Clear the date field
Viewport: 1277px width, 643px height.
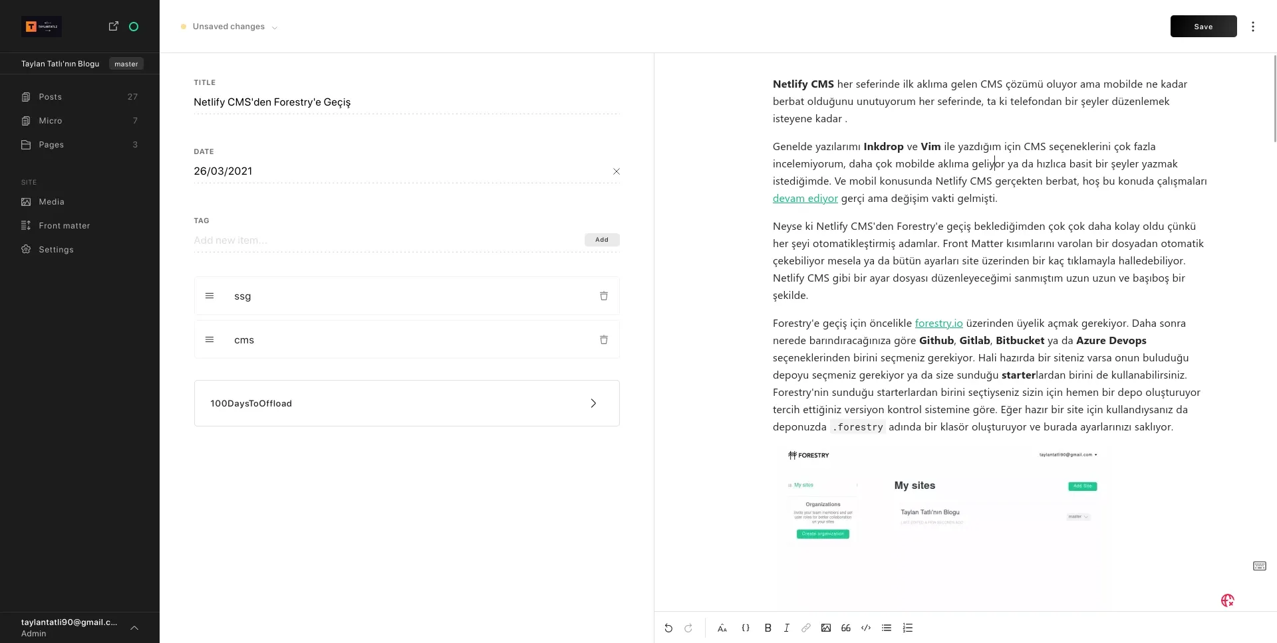click(x=616, y=171)
